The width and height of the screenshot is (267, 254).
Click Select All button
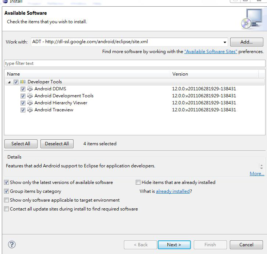click(21, 144)
